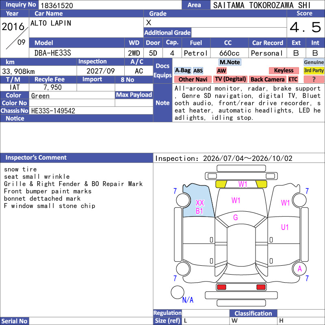
Task: Click the G mark on the windshield
Action: [236, 217]
